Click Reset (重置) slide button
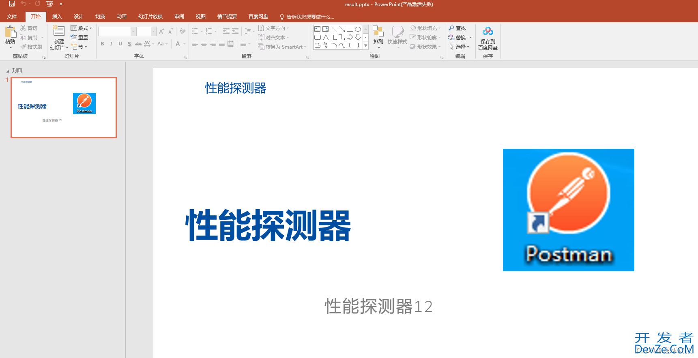Screen dimensions: 698x358 tap(79, 37)
